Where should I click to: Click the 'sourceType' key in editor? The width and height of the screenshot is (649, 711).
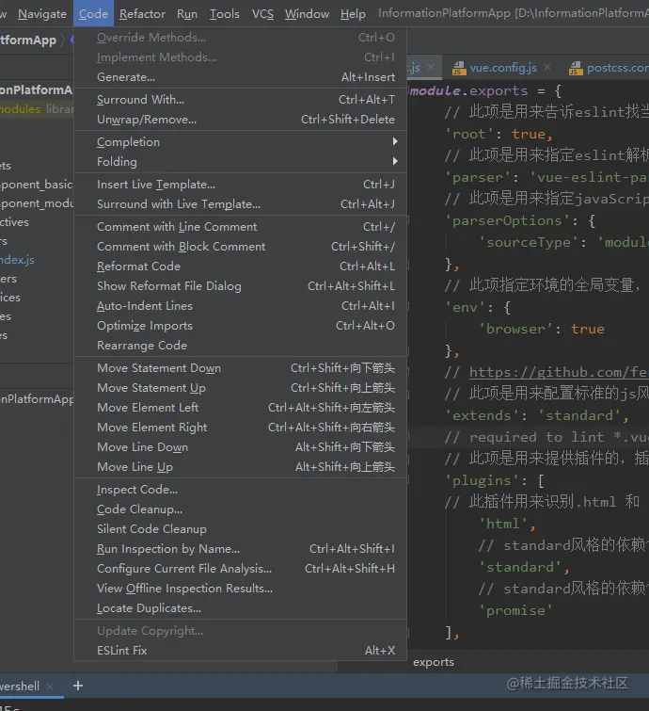pos(529,242)
